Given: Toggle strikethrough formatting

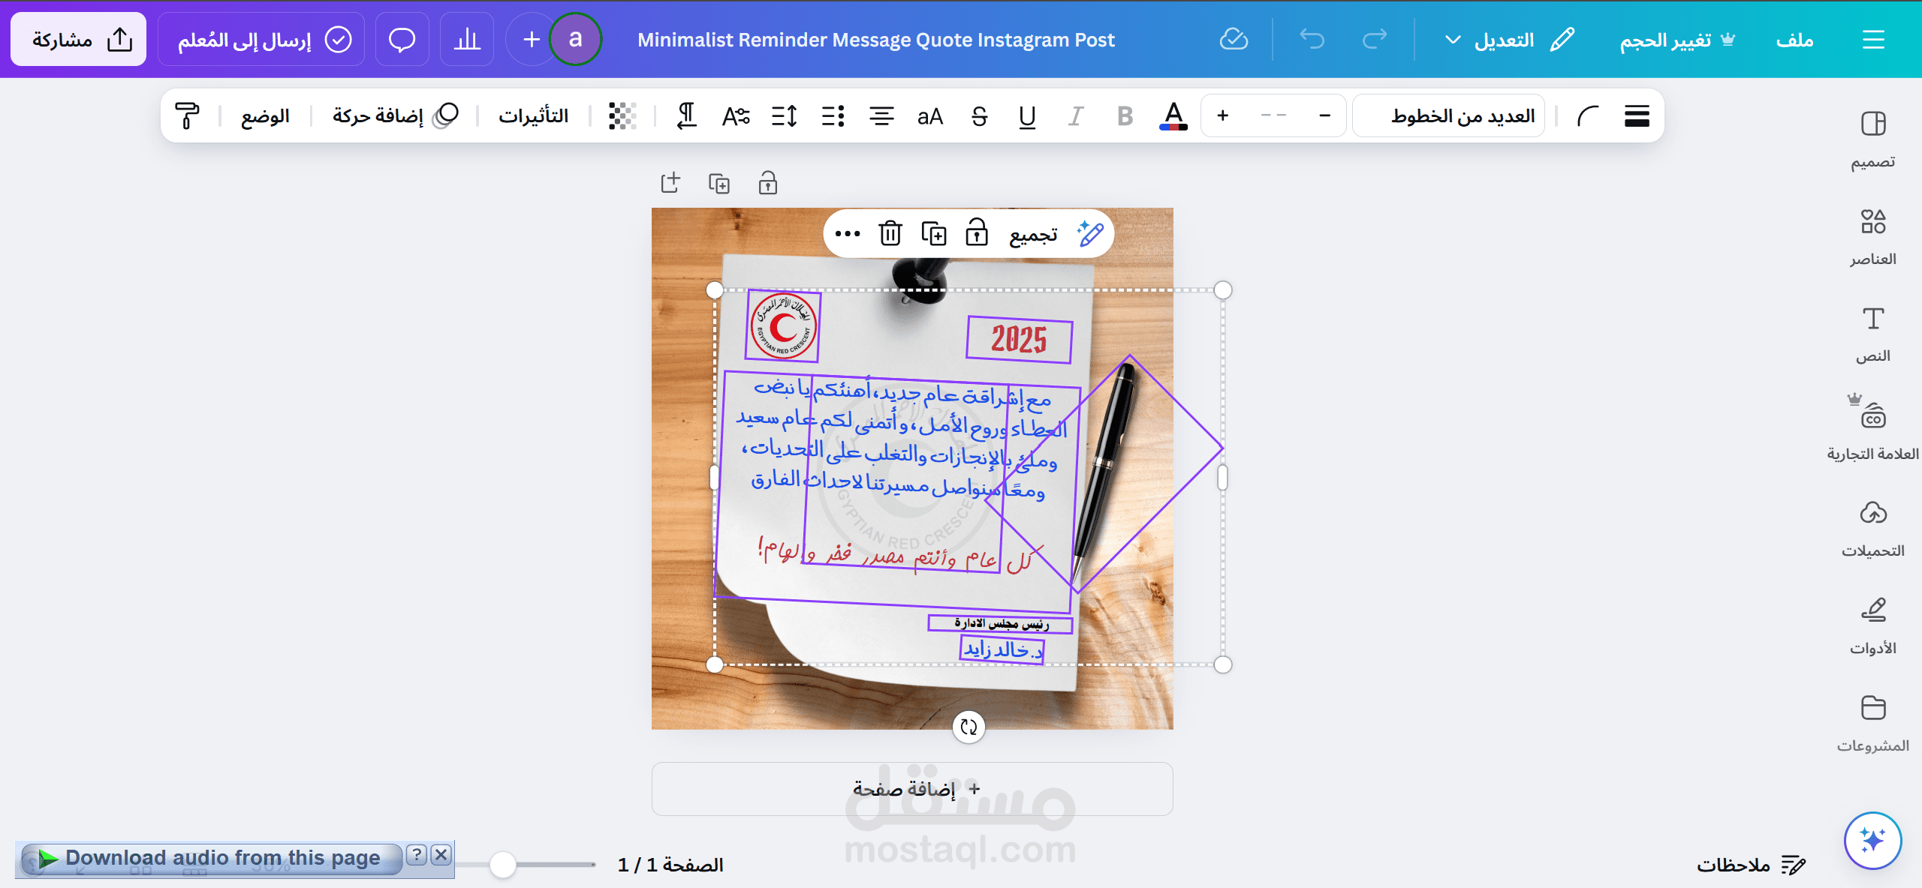Looking at the screenshot, I should 979,116.
